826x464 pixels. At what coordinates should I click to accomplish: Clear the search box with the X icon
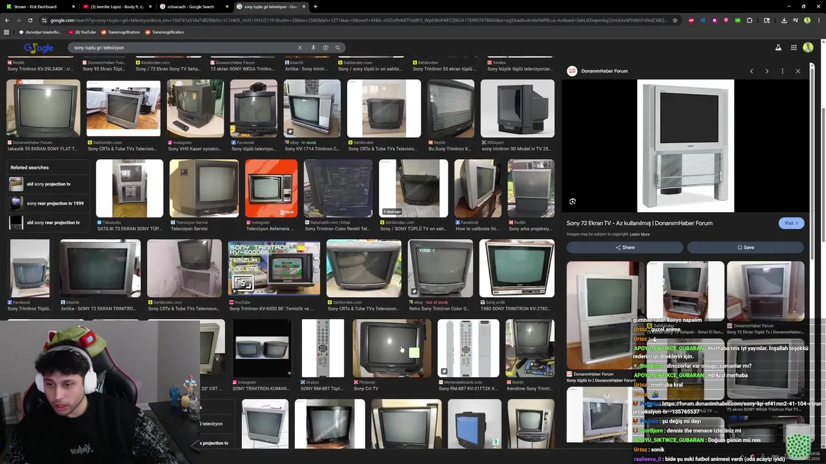pos(299,48)
